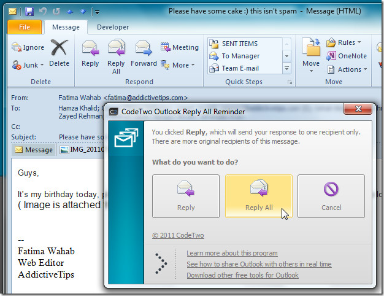Click the Undo icon in title bar
This screenshot has width=384, height=296.
[43, 11]
